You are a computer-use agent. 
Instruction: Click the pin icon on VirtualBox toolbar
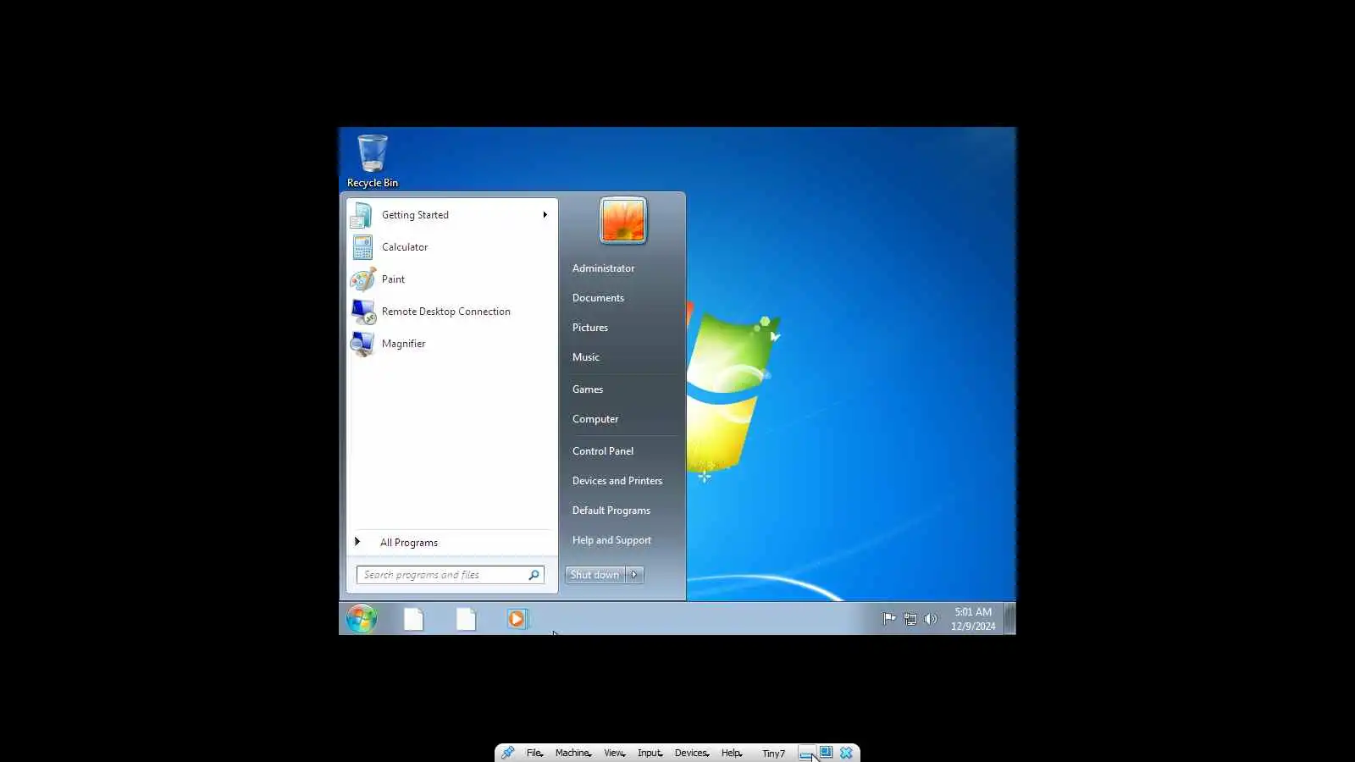tap(507, 753)
